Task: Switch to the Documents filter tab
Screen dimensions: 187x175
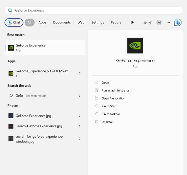Action: (62, 22)
